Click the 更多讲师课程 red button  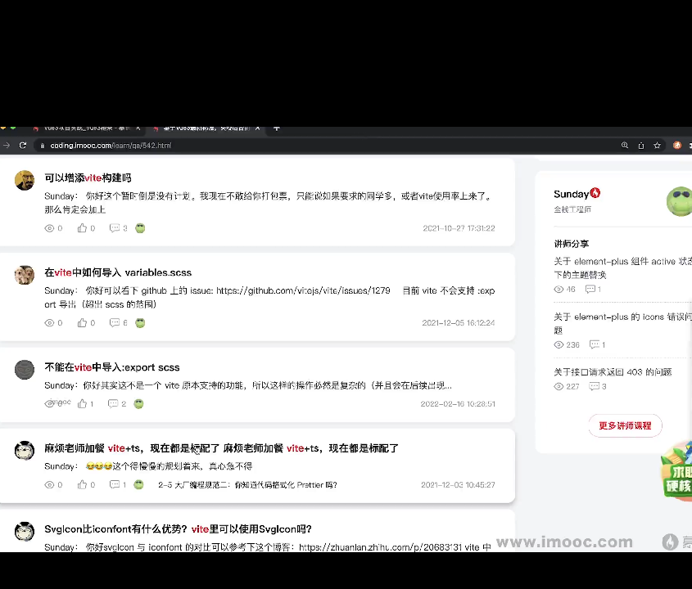point(625,425)
